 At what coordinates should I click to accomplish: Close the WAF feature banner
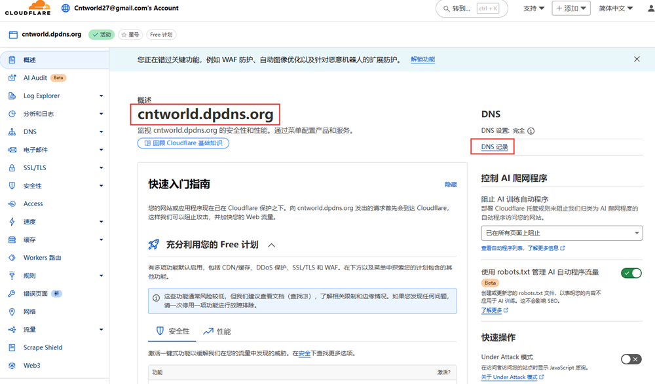pyautogui.click(x=637, y=60)
